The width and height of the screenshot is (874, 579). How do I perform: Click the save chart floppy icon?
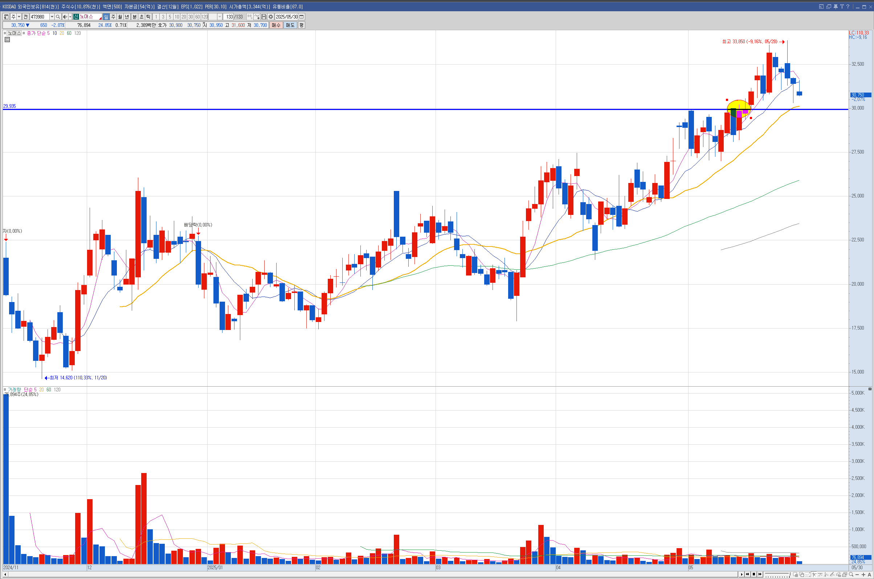(264, 17)
